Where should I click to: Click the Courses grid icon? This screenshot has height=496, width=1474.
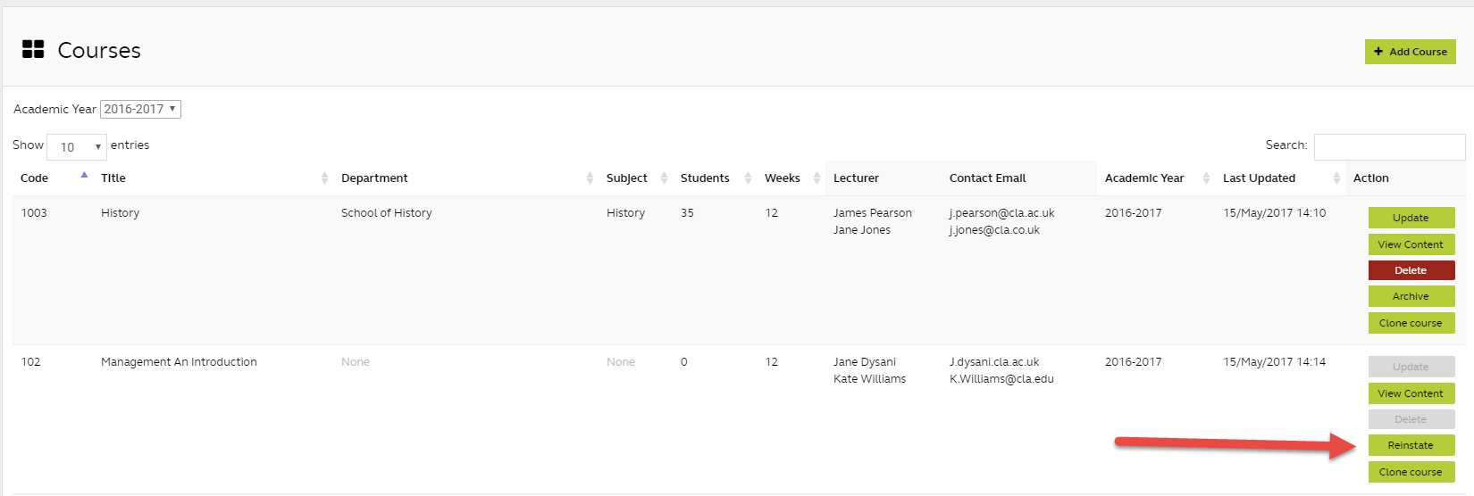33,50
